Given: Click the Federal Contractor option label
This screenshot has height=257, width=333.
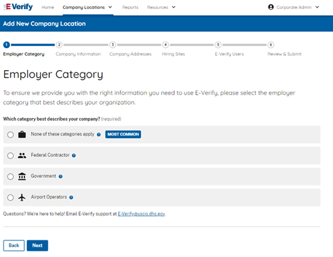Looking at the screenshot, I should tap(50, 155).
